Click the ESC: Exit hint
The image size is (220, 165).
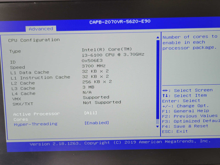point(175,131)
